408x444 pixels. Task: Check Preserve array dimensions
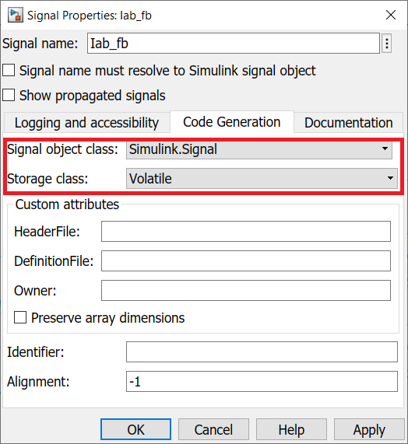coord(20,317)
